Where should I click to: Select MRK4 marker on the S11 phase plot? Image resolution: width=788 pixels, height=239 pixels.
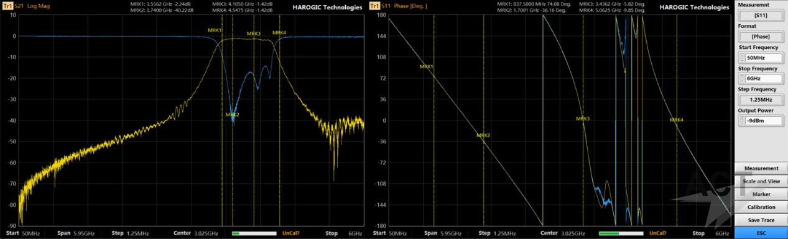[677, 120]
